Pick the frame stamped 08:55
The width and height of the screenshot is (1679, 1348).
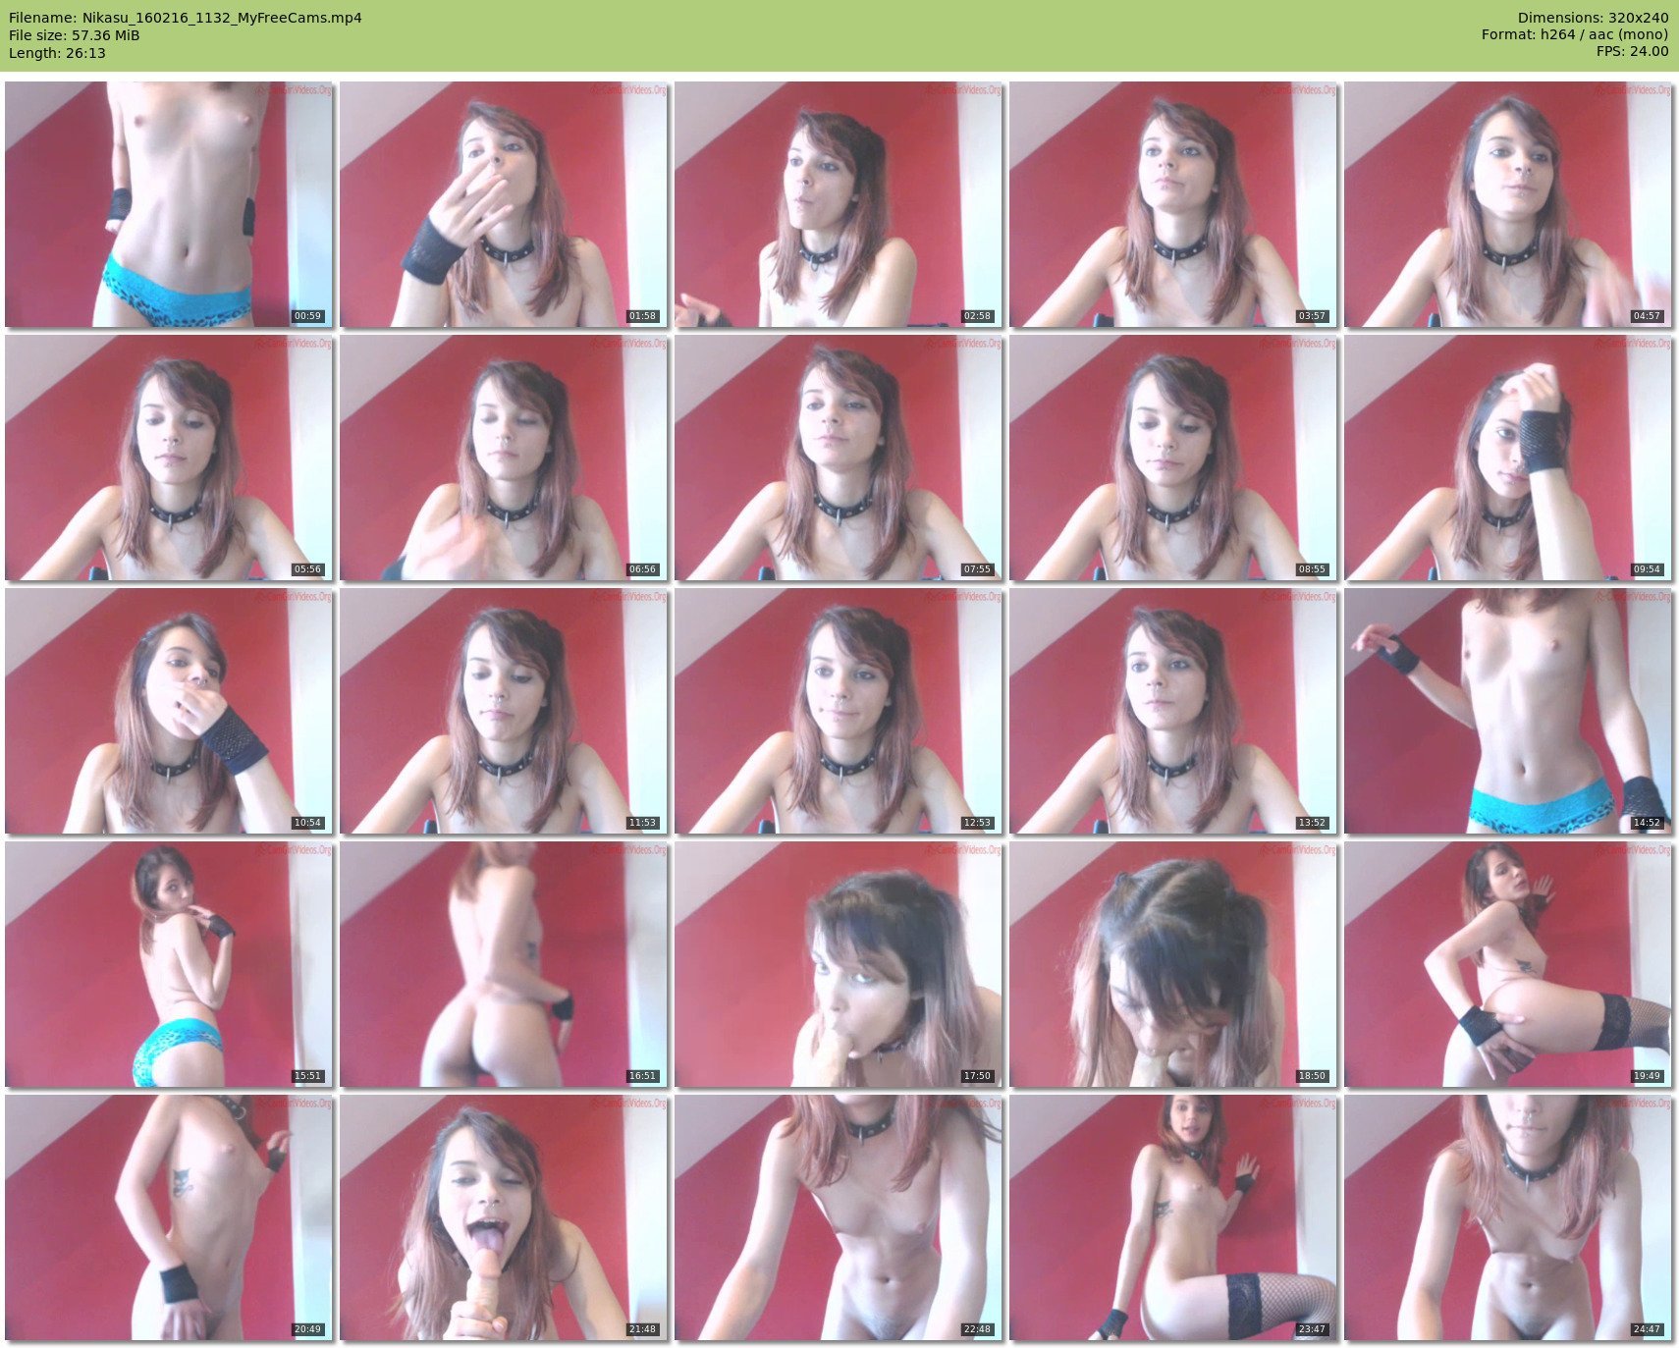click(1173, 458)
